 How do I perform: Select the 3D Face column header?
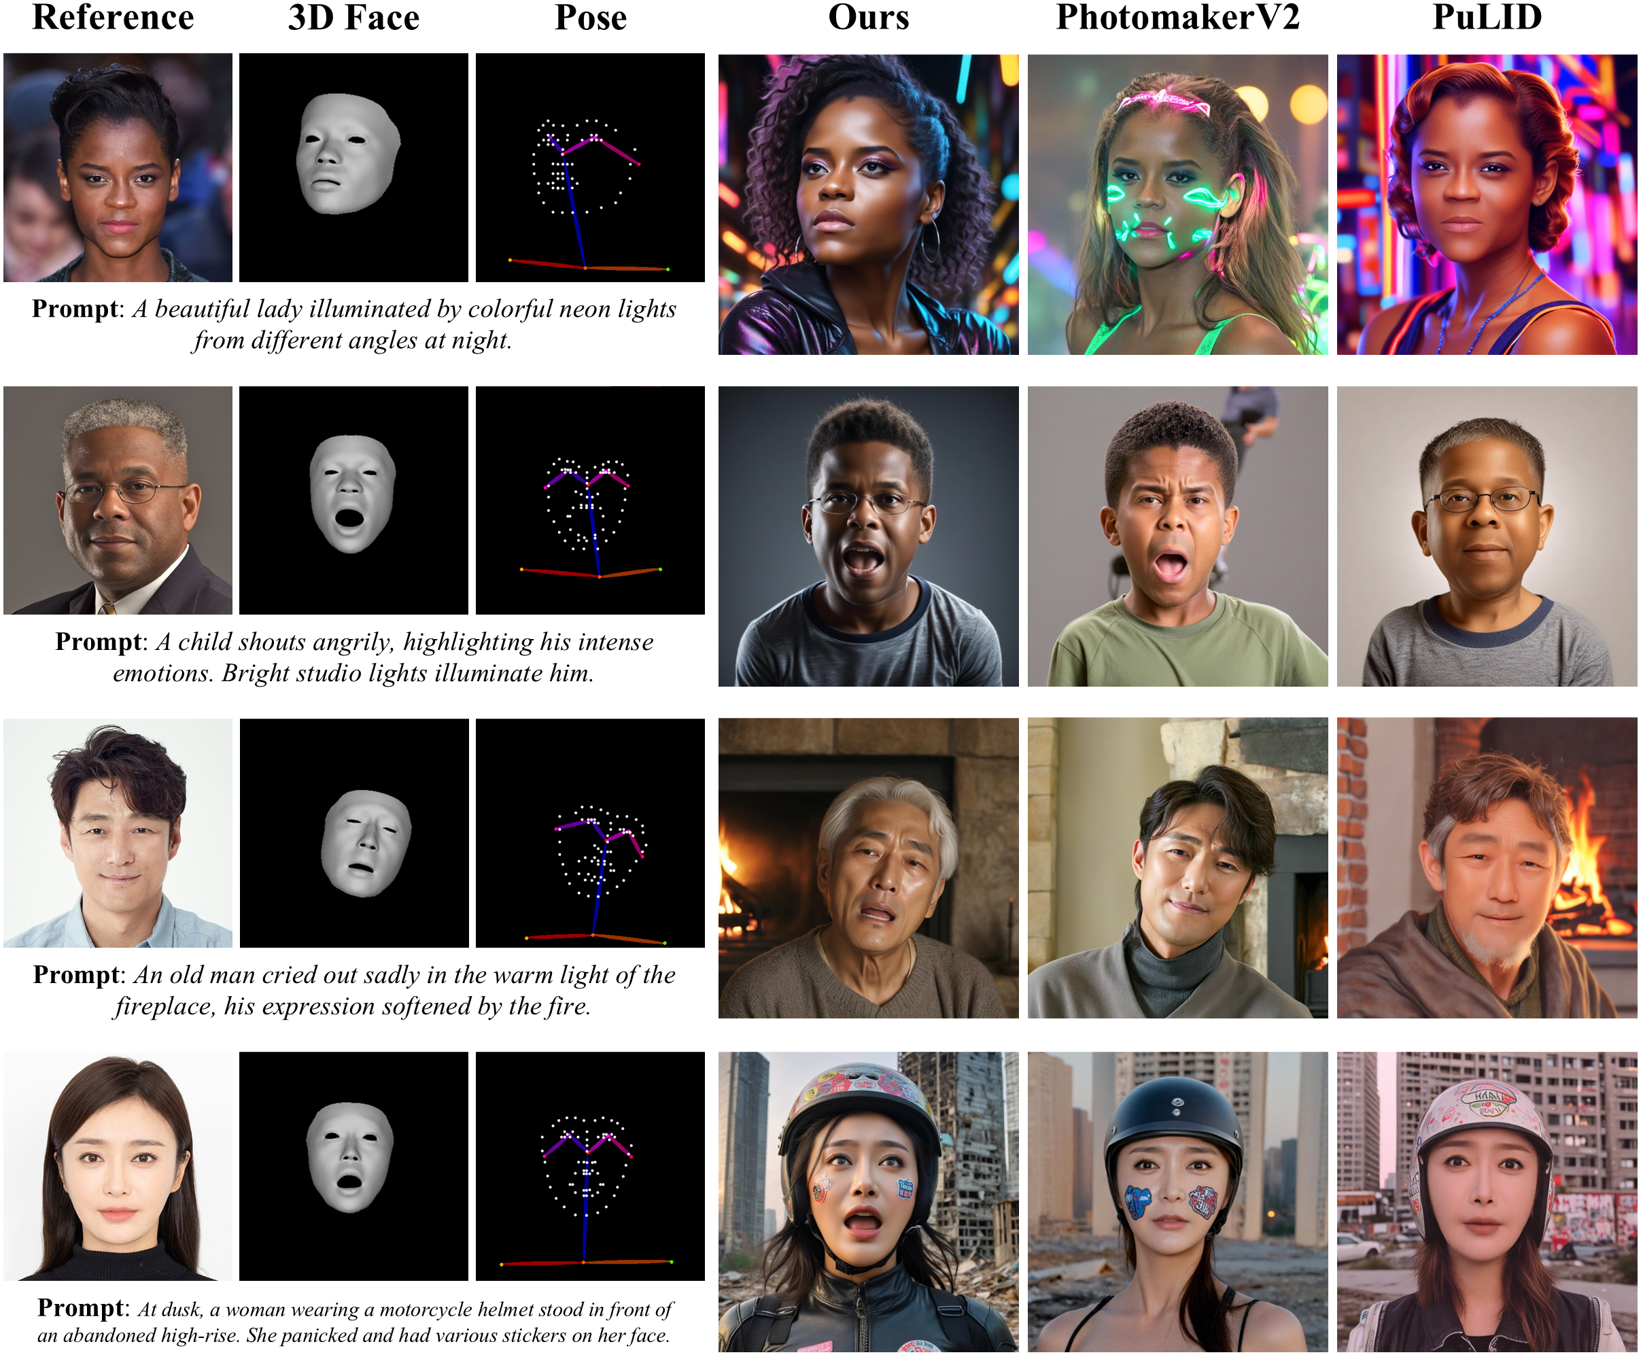pyautogui.click(x=353, y=17)
